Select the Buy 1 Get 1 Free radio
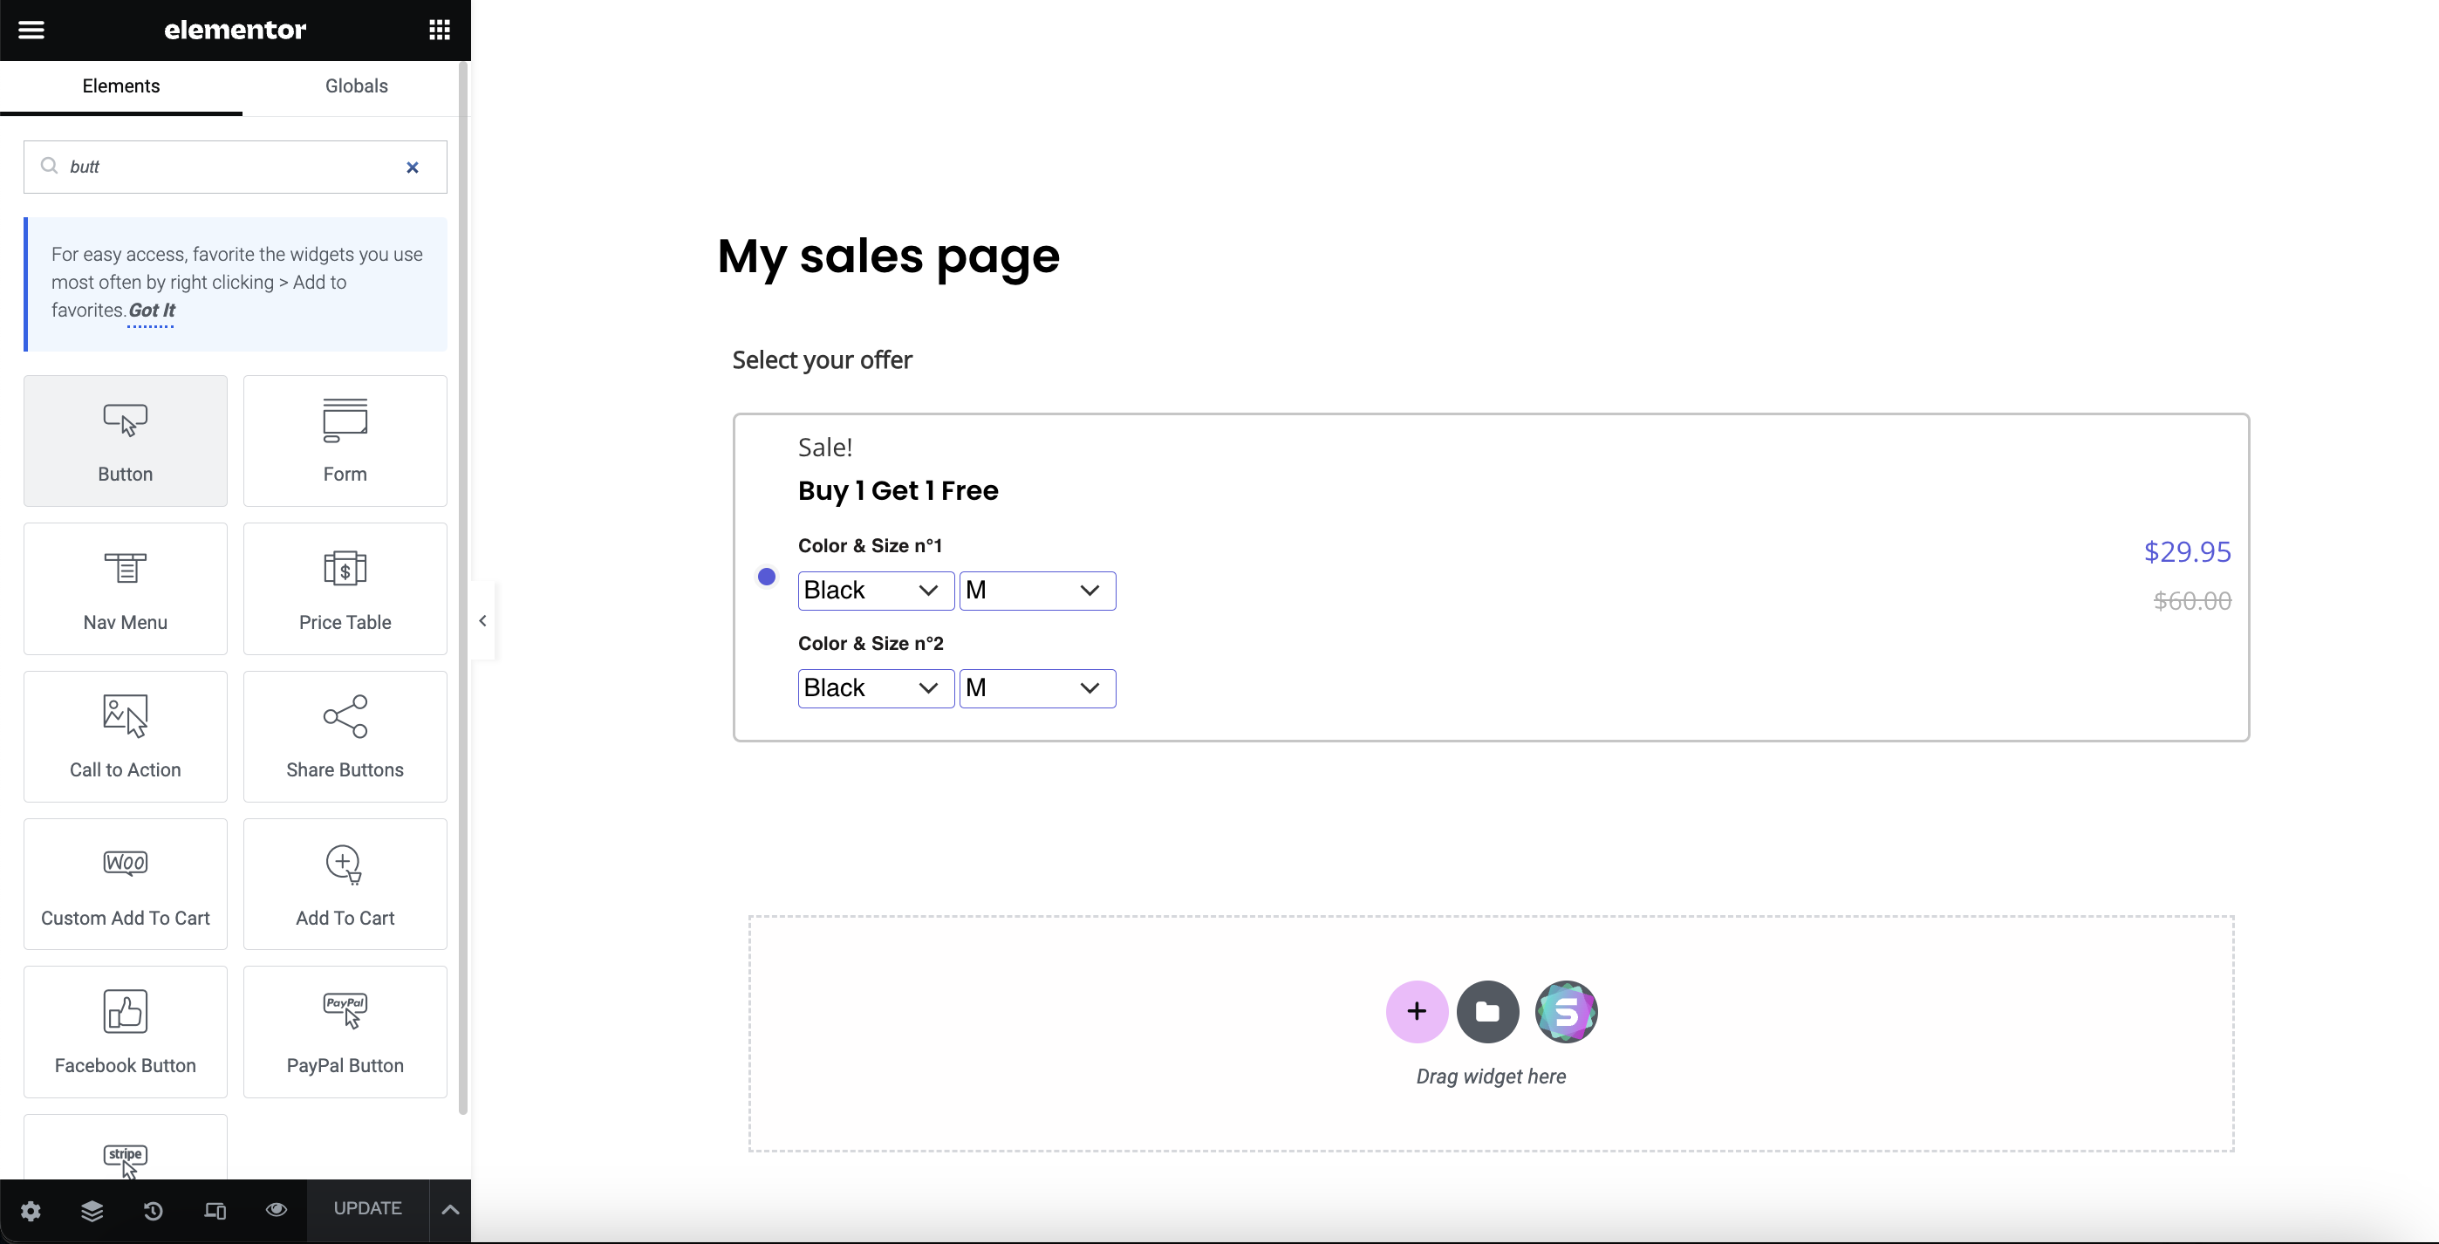The width and height of the screenshot is (2439, 1244). 767,577
